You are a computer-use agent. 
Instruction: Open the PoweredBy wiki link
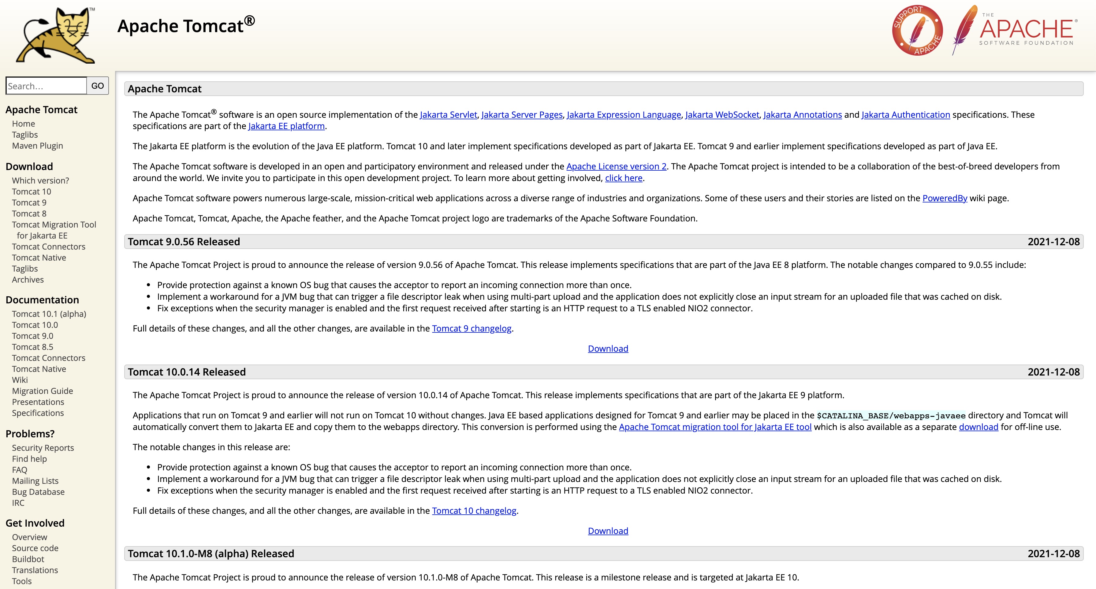[945, 198]
